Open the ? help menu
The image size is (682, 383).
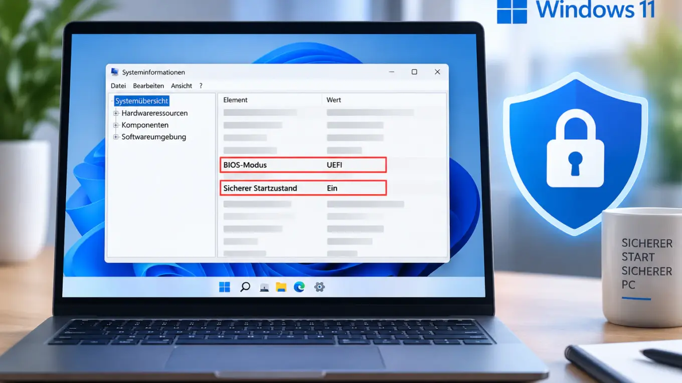tap(201, 86)
